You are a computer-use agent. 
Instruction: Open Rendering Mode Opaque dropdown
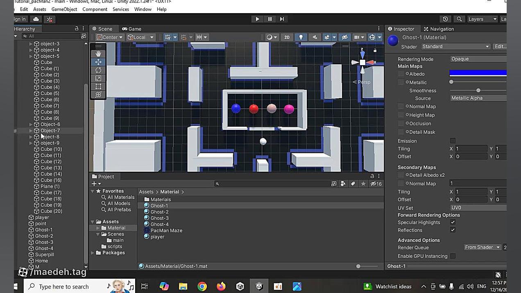point(478,59)
